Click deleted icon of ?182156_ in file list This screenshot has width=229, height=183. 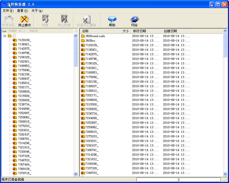(83, 82)
